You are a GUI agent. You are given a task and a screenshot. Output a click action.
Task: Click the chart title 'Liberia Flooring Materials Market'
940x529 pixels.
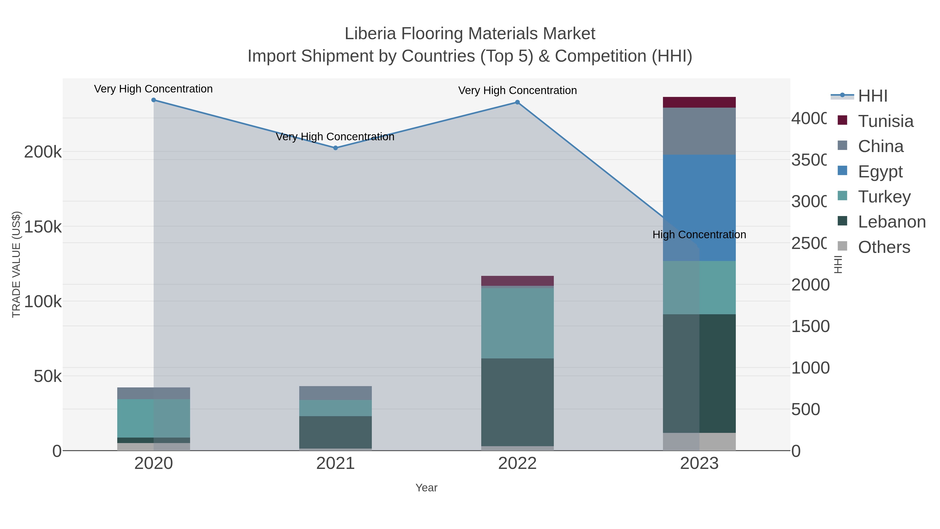pyautogui.click(x=470, y=34)
